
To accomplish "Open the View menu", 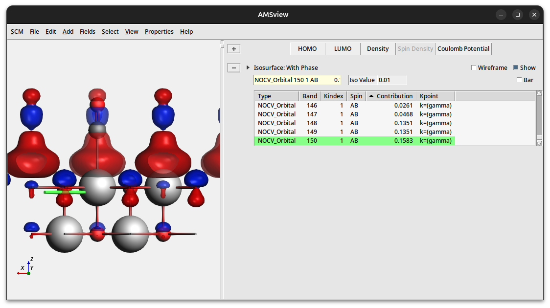I will click(x=132, y=31).
